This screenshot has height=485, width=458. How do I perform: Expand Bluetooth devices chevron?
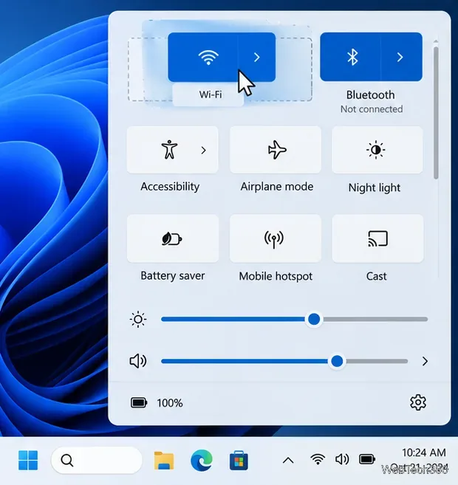tap(401, 58)
